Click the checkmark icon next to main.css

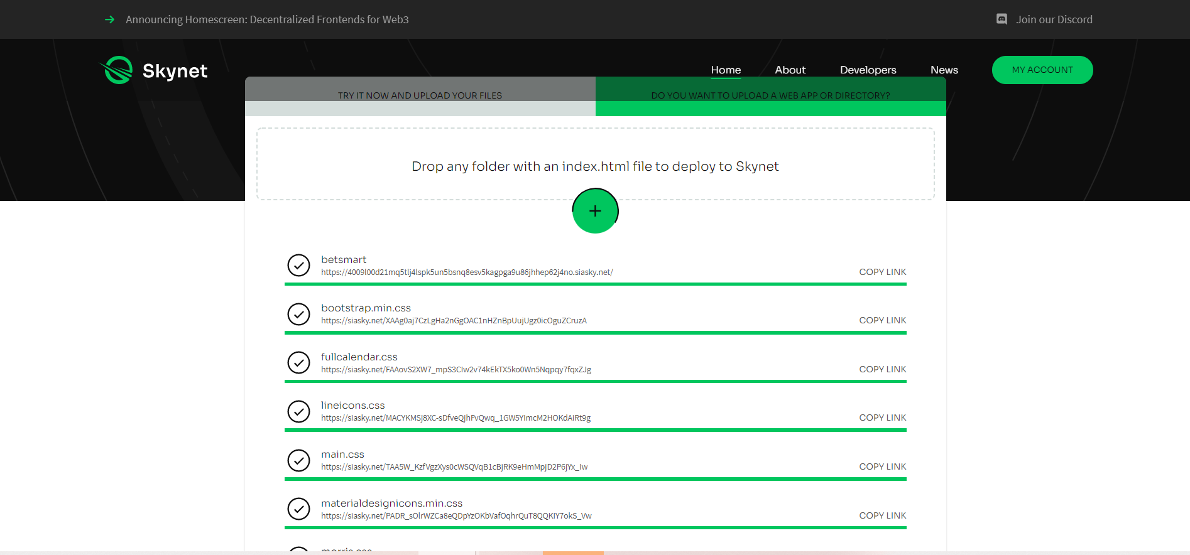[298, 460]
